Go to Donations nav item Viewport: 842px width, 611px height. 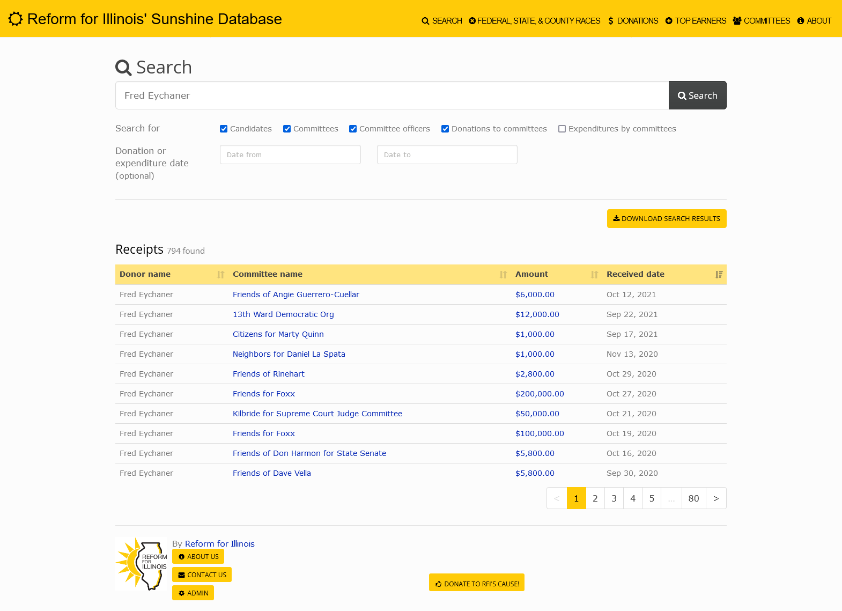click(x=633, y=21)
